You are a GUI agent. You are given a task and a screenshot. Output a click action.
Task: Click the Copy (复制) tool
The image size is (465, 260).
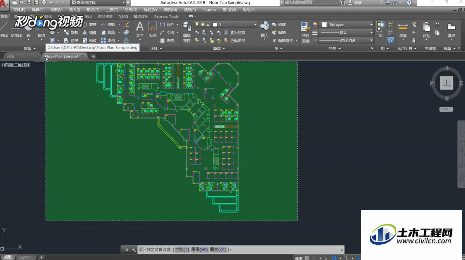click(71, 33)
